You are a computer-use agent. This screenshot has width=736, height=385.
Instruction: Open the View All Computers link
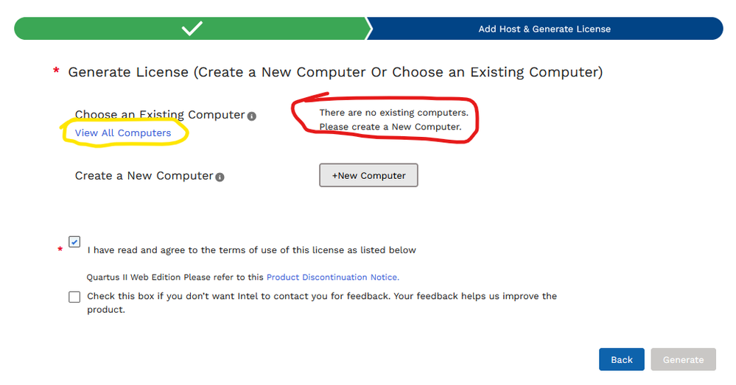pos(123,133)
